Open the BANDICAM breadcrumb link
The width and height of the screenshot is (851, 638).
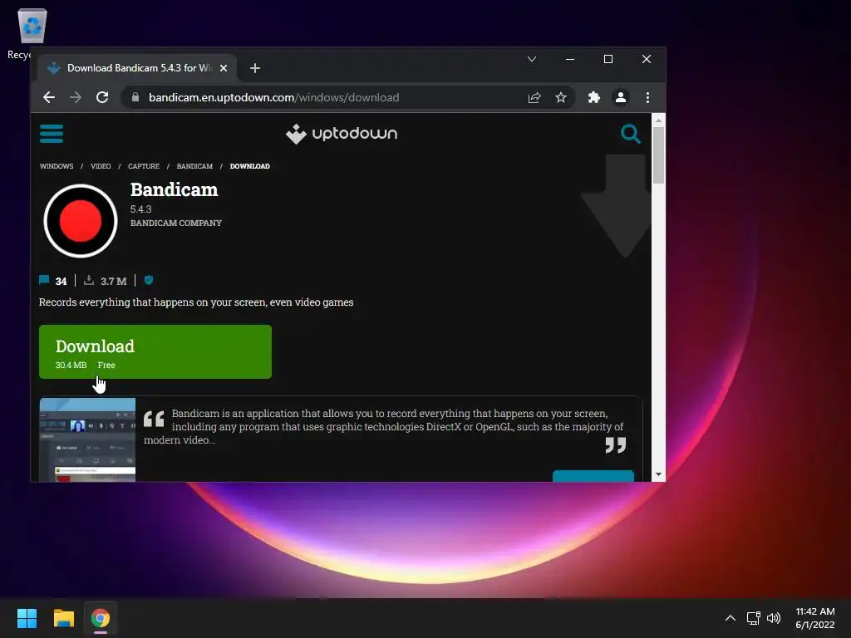[194, 166]
